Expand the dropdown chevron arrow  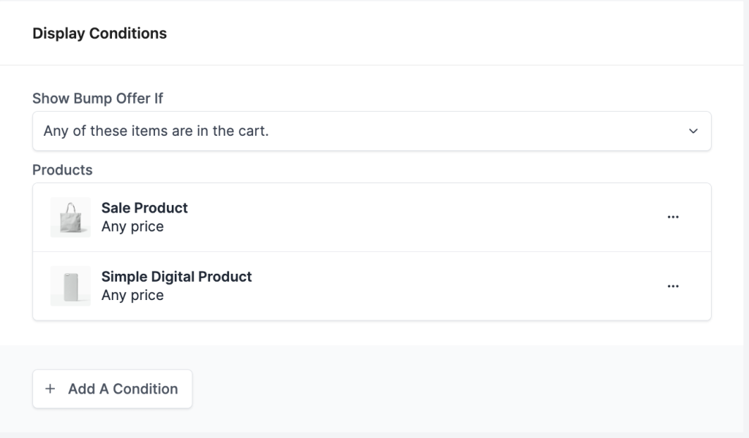(x=693, y=131)
